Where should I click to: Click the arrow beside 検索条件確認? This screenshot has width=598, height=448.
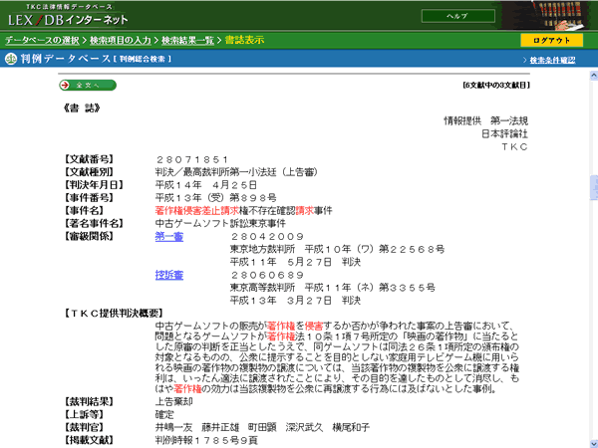point(525,60)
